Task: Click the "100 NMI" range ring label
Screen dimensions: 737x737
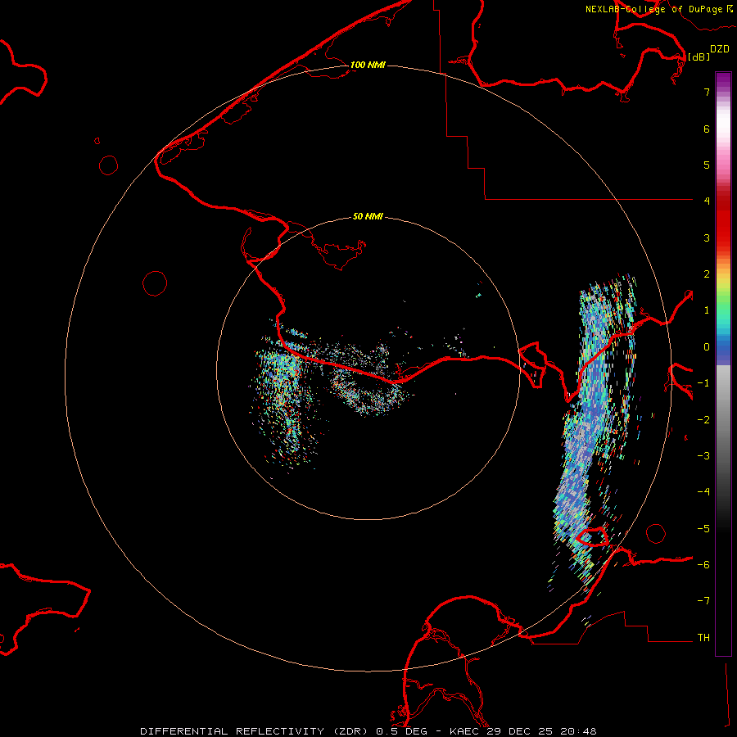Action: coord(368,65)
